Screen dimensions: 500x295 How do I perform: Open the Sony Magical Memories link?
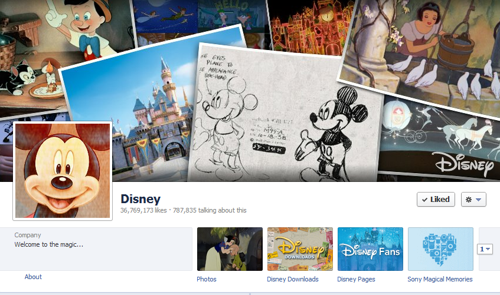tap(440, 279)
